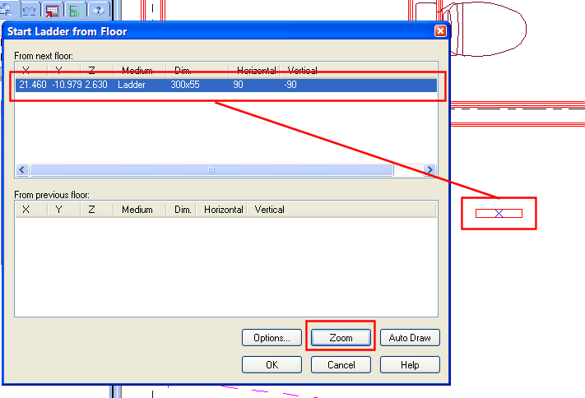585x398 pixels.
Task: Click the help question mark tab icon
Action: tap(99, 11)
